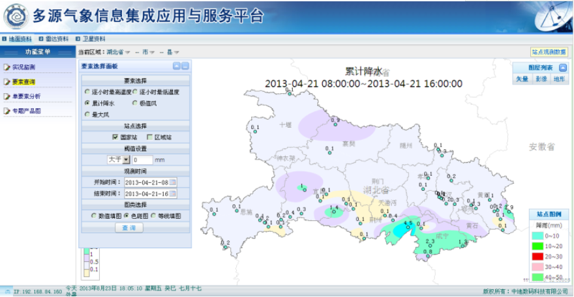This screenshot has width=574, height=297.
Task: Click the calendar icon for 结束时间
Action: point(173,193)
